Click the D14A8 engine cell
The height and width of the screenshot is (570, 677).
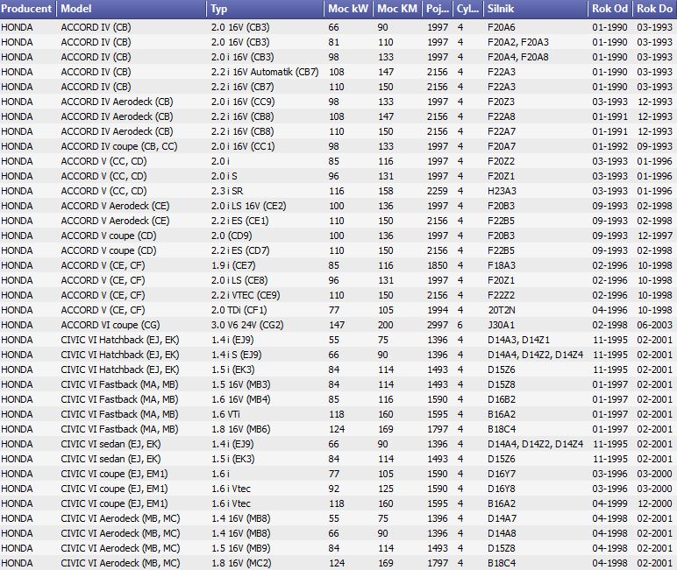(x=502, y=533)
